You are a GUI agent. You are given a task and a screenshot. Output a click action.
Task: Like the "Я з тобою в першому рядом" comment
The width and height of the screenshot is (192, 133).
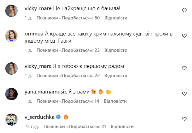(x=184, y=68)
